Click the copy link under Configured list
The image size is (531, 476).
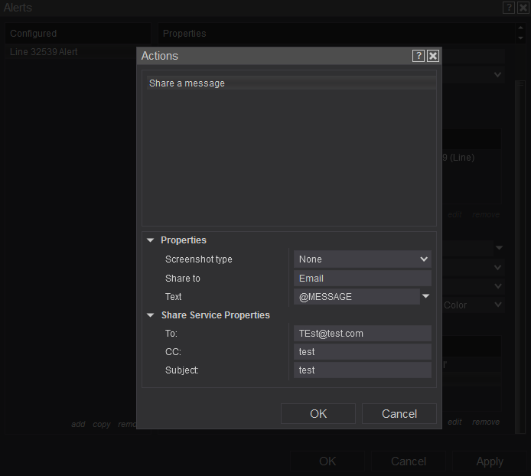[x=102, y=424]
